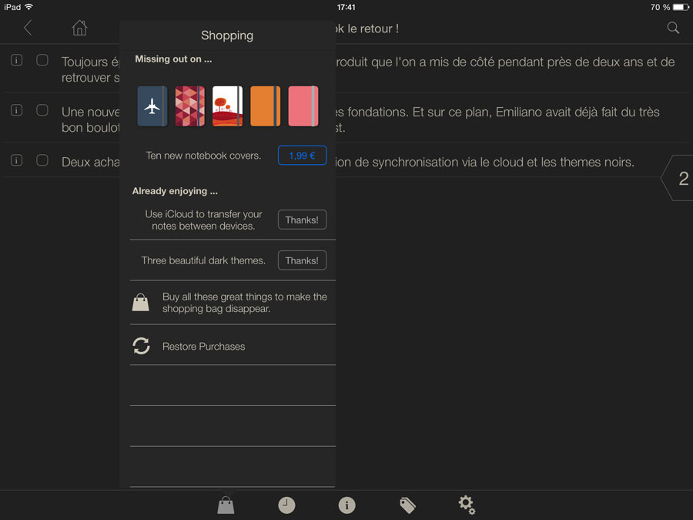Viewport: 693px width, 520px height.
Task: Tap the Wi-Fi status icon
Action: coord(28,7)
